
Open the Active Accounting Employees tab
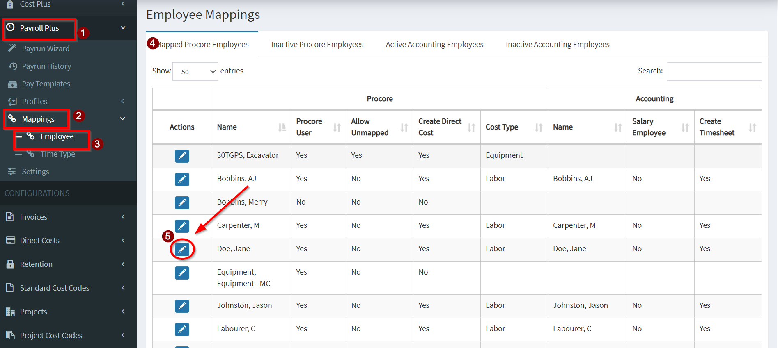point(434,44)
